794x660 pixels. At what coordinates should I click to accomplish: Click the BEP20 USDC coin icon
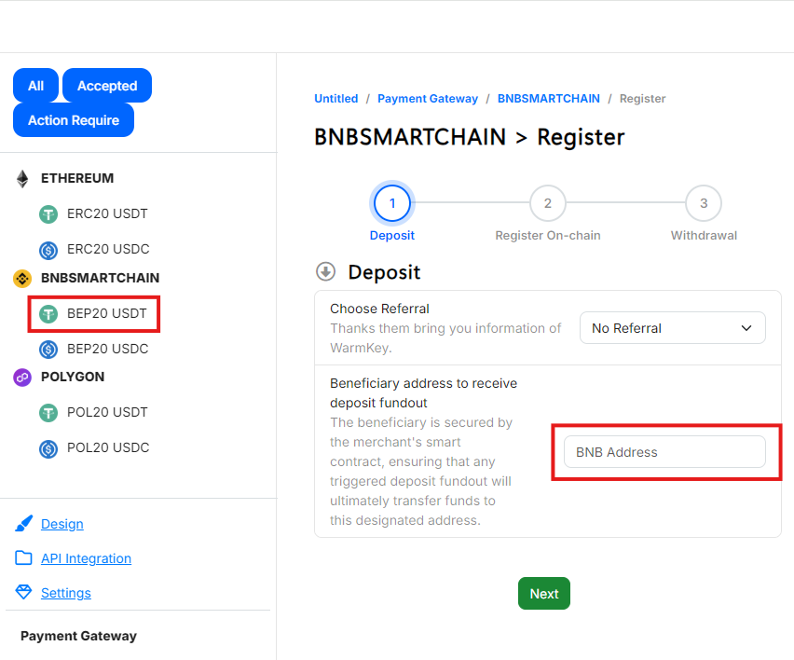(x=48, y=350)
